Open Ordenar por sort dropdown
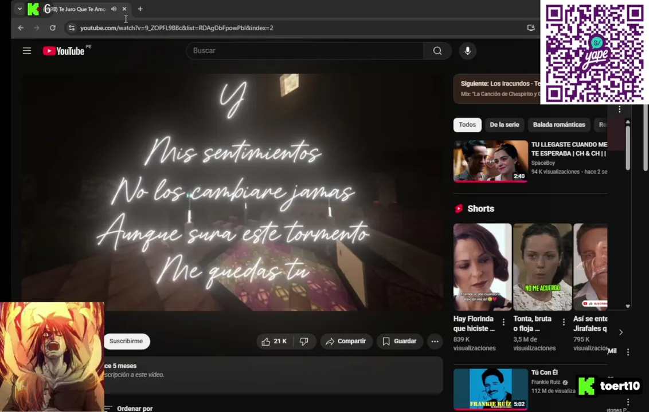 point(128,409)
